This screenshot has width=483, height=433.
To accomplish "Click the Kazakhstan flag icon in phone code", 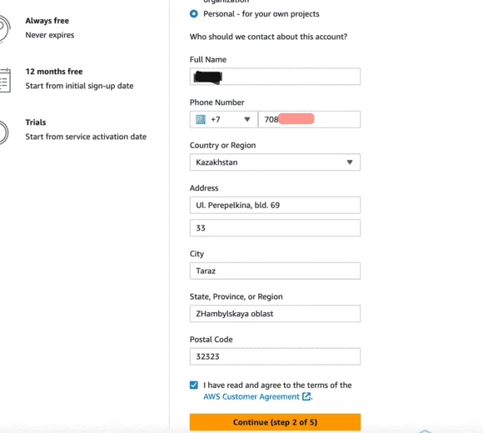I will [x=201, y=119].
